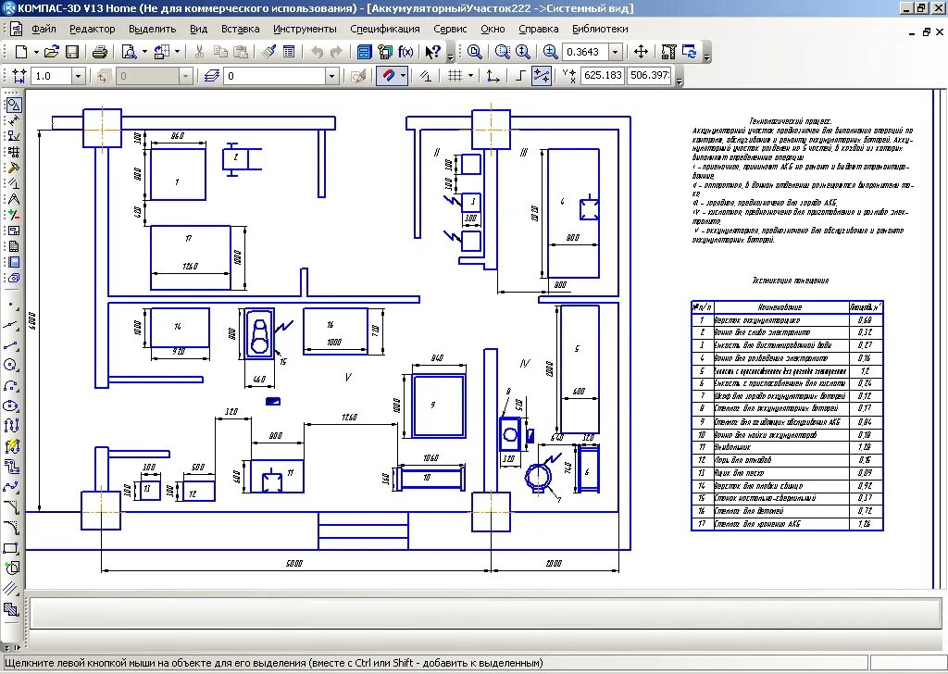Click the X coordinate field 625.183
This screenshot has height=674, width=948.
pos(602,76)
